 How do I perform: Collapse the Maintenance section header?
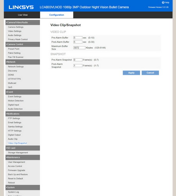click(23, 157)
